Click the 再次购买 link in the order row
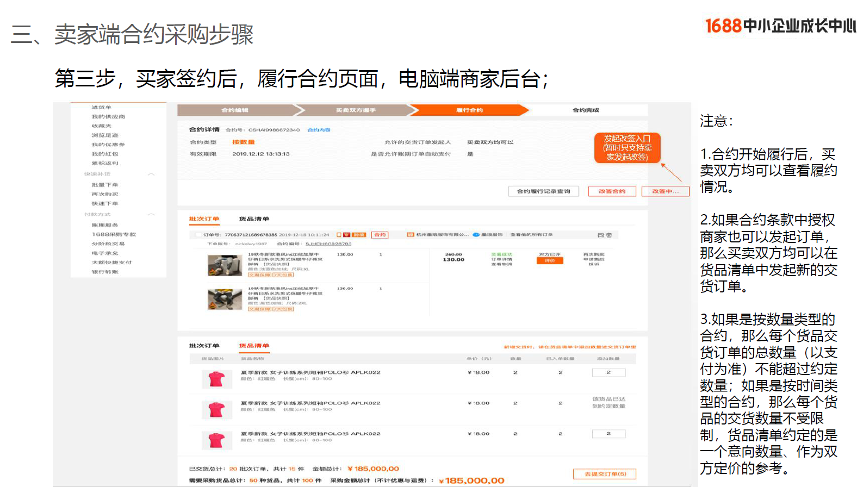The width and height of the screenshot is (857, 487). pos(594,254)
